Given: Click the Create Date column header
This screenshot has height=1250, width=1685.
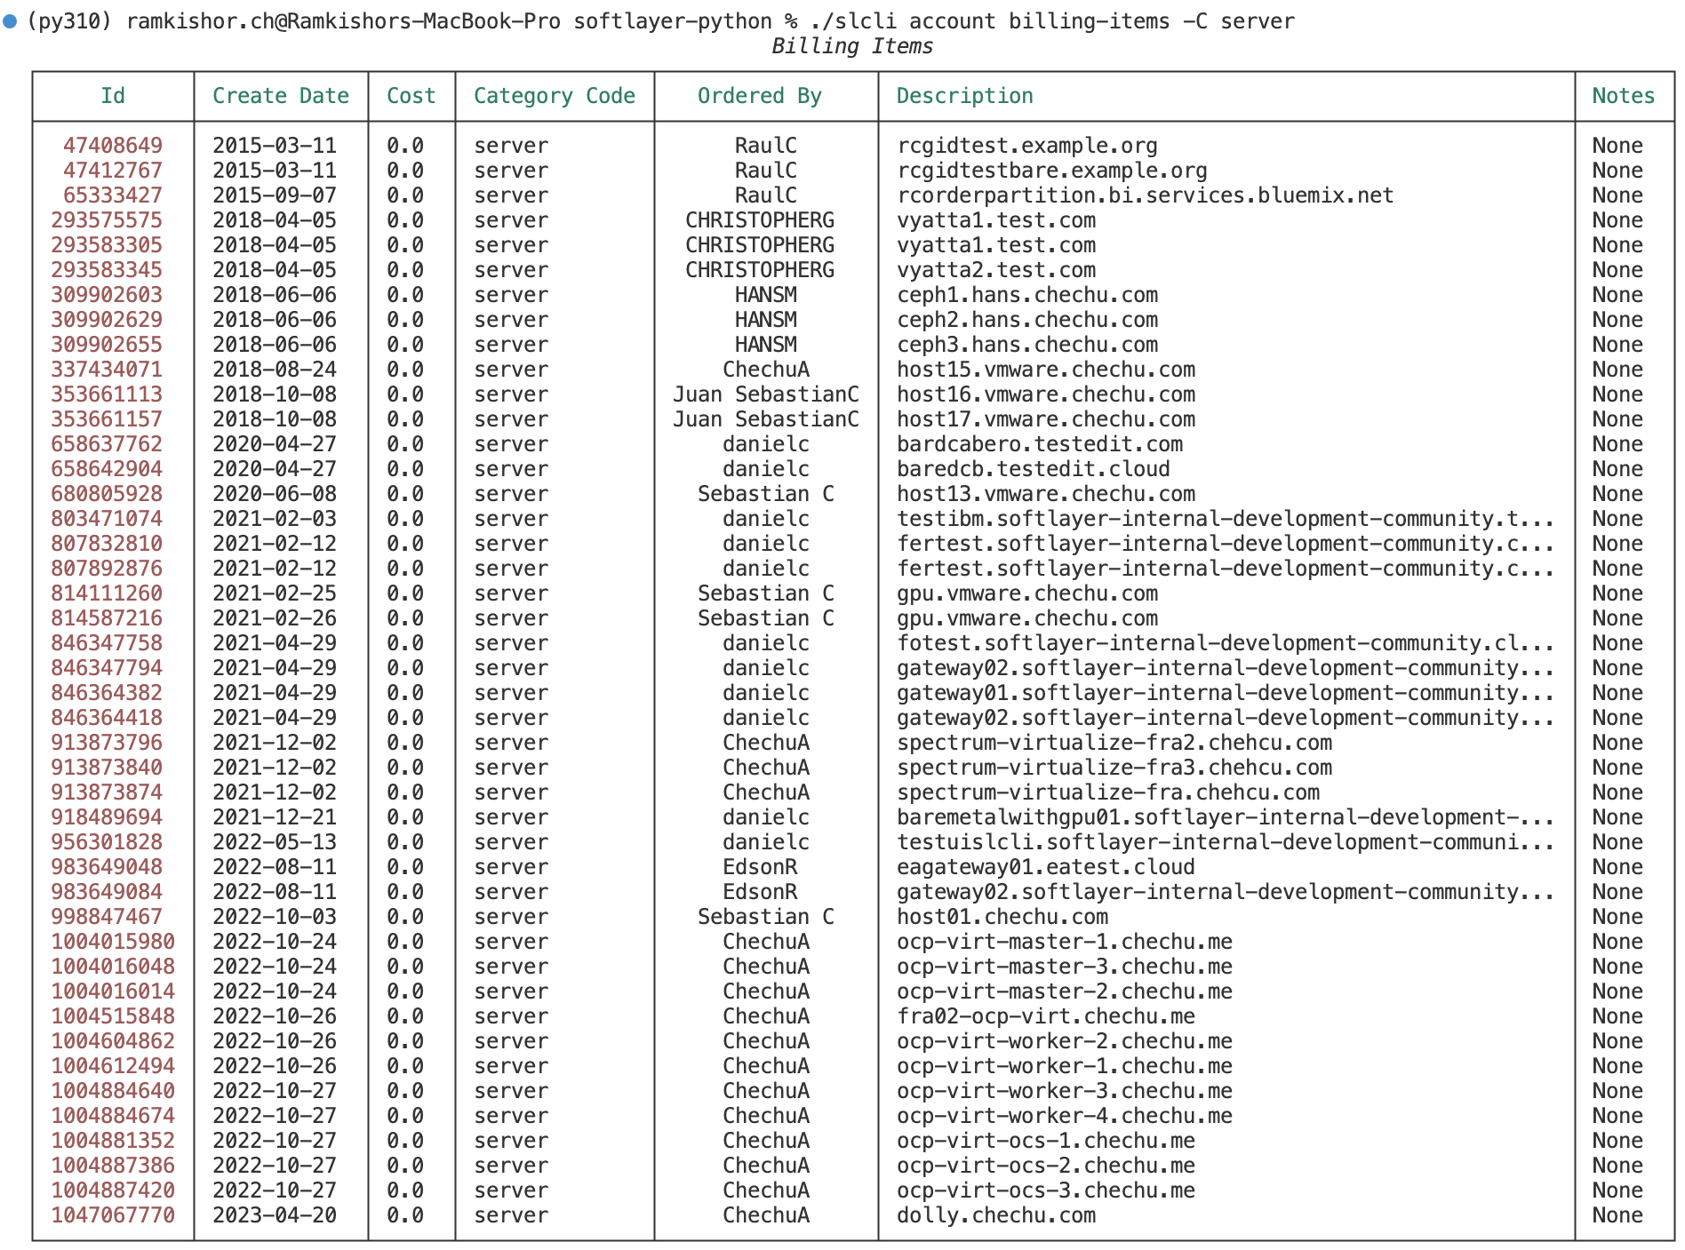Looking at the screenshot, I should point(281,96).
